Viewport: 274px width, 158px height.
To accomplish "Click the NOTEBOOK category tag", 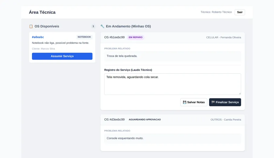I will pos(84,37).
